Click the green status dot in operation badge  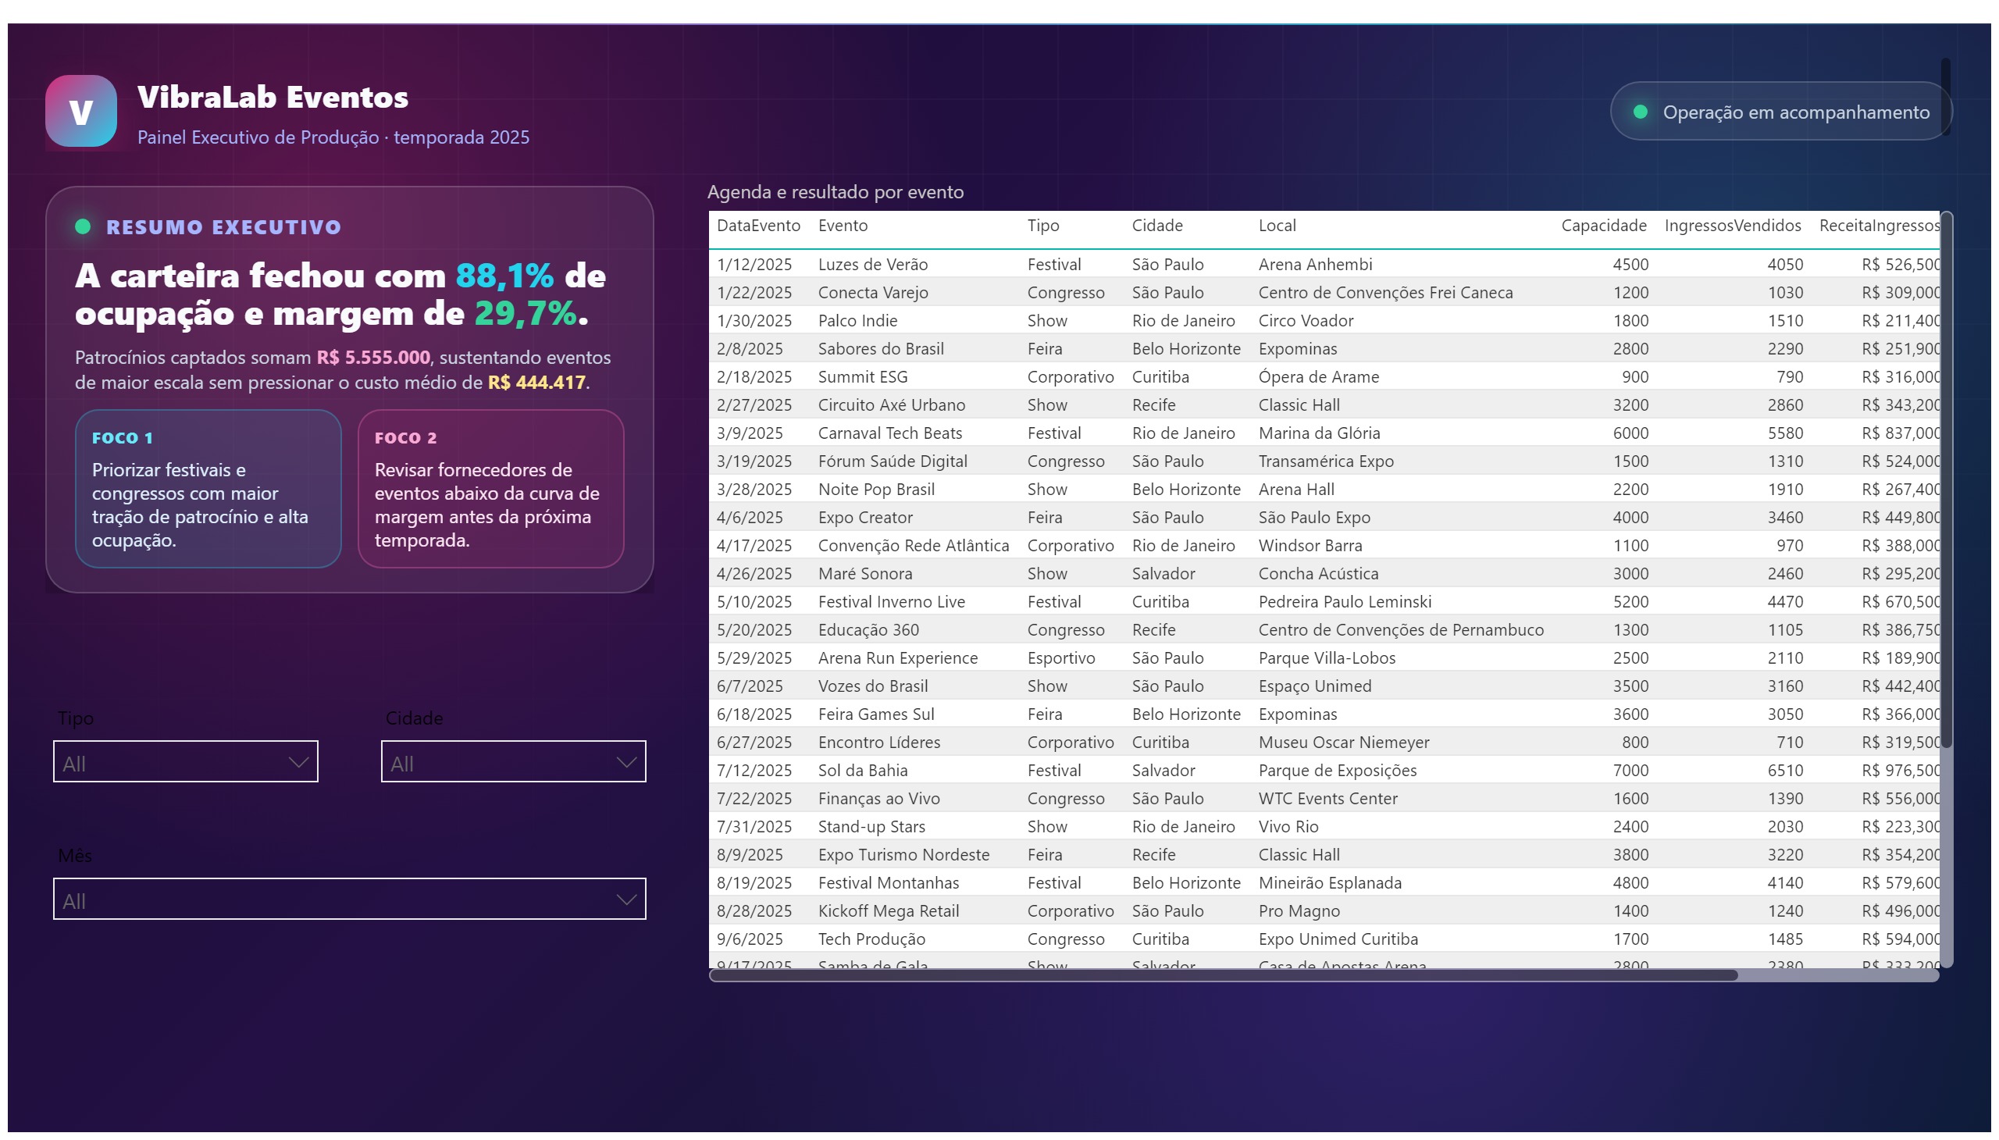tap(1640, 112)
